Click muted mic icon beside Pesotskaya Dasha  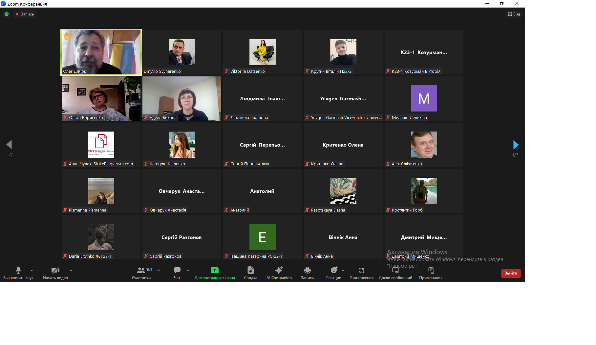tap(307, 210)
